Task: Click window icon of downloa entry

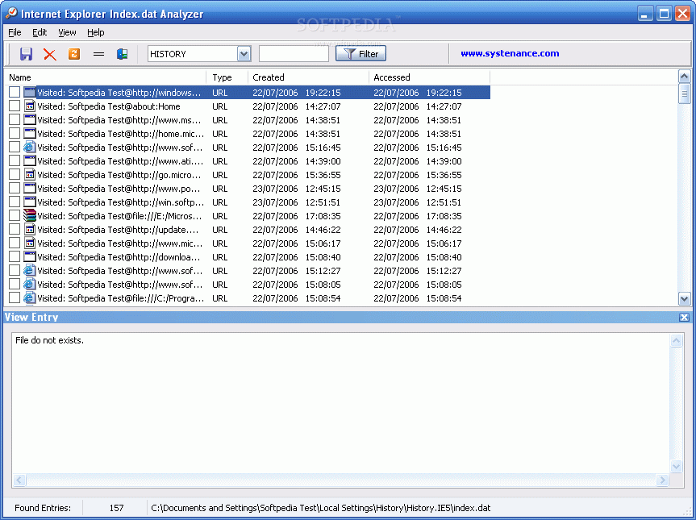Action: [30, 256]
